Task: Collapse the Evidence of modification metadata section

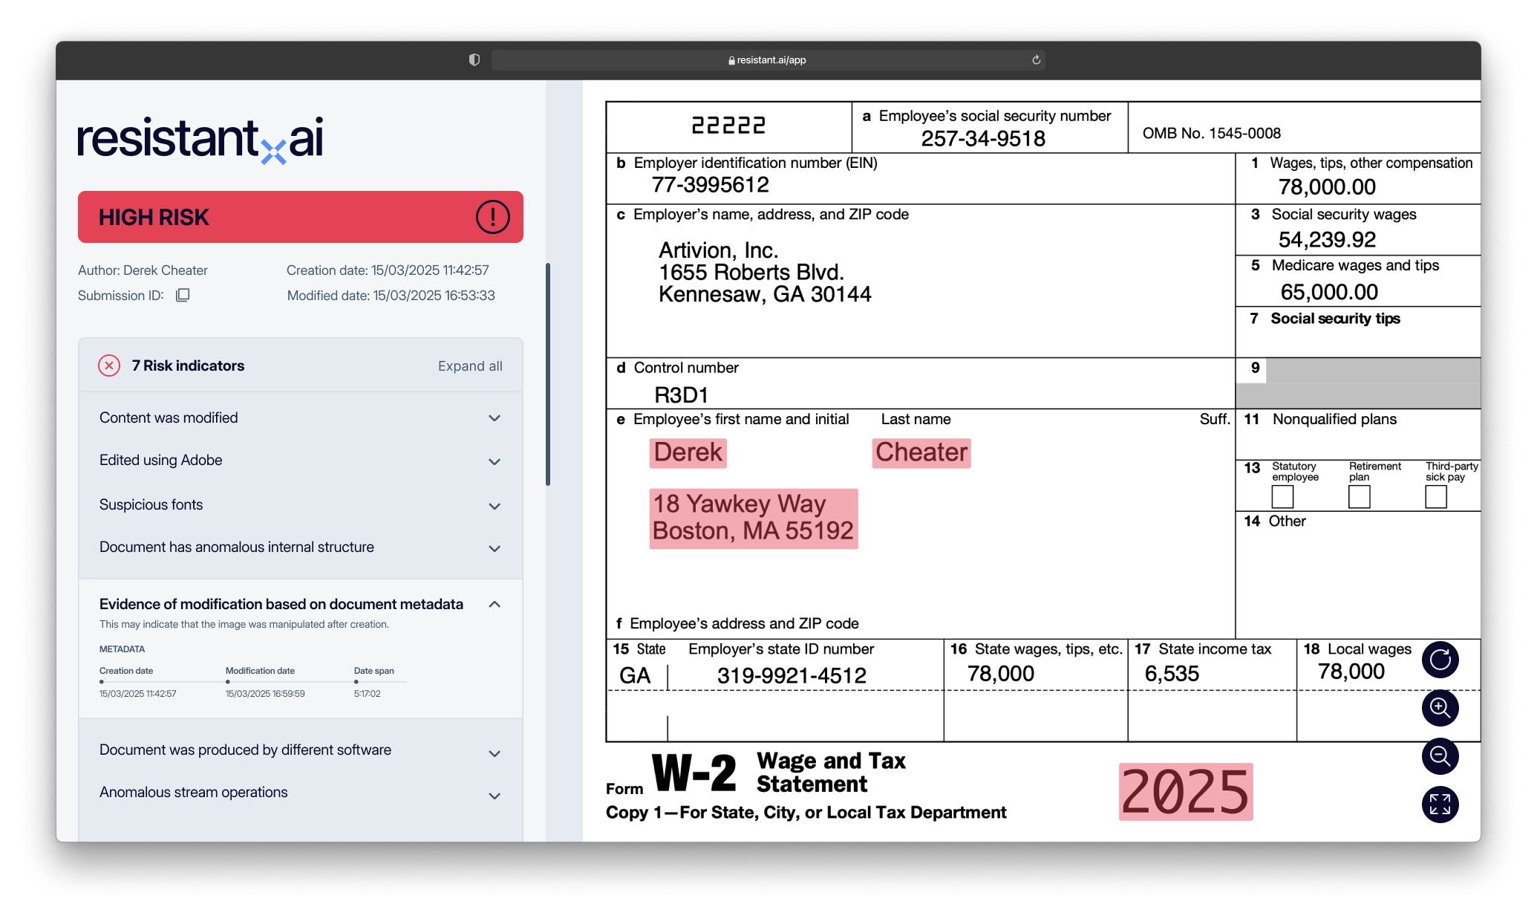Action: point(495,605)
